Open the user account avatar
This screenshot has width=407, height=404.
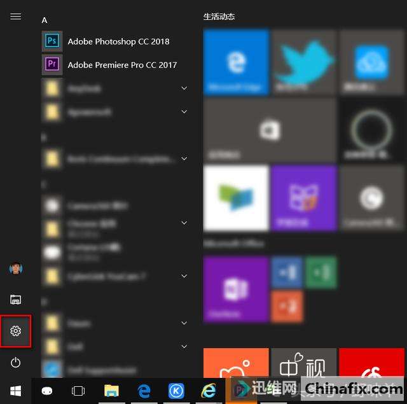pyautogui.click(x=15, y=268)
